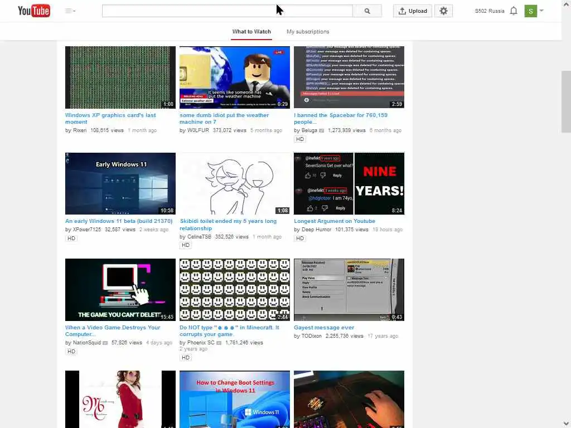Open NINE YEARS thumbnail
The width and height of the screenshot is (571, 428).
[x=349, y=183]
